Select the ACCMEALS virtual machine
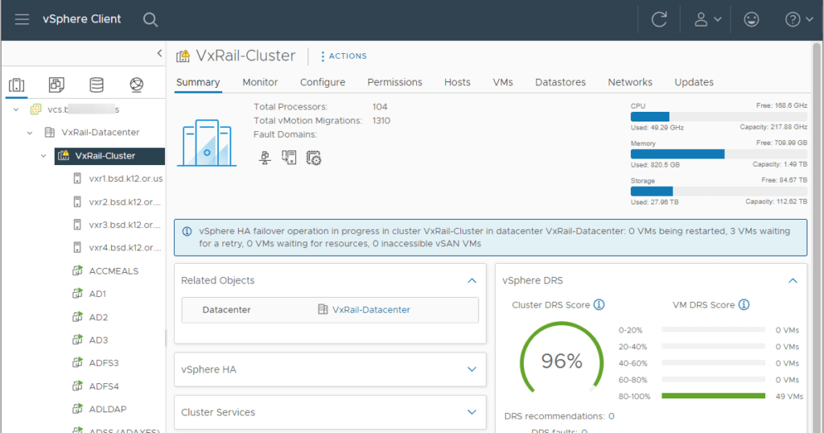Screen dimensions: 824x433 pyautogui.click(x=113, y=271)
